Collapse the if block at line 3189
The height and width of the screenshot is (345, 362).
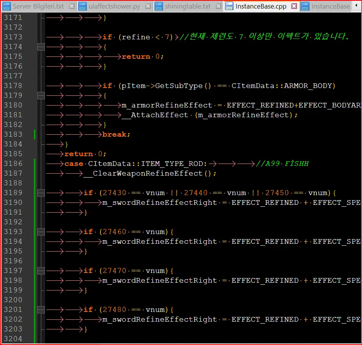point(41,193)
